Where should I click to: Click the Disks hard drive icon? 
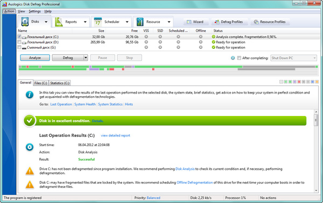point(25,22)
